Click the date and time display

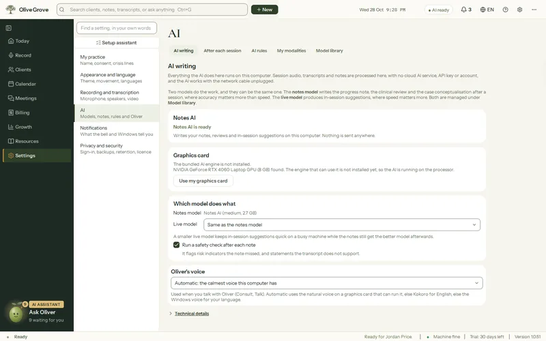pyautogui.click(x=382, y=10)
